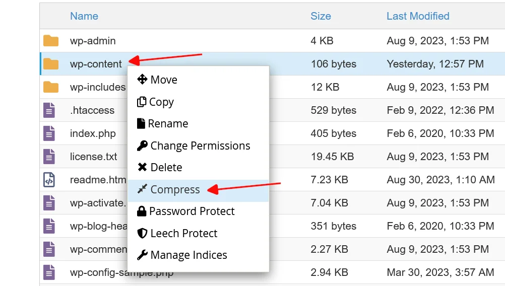This screenshot has width=505, height=286.
Task: Select the license.txt file name
Action: click(x=93, y=157)
